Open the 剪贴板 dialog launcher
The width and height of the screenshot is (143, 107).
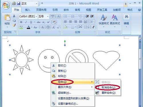point(15,31)
